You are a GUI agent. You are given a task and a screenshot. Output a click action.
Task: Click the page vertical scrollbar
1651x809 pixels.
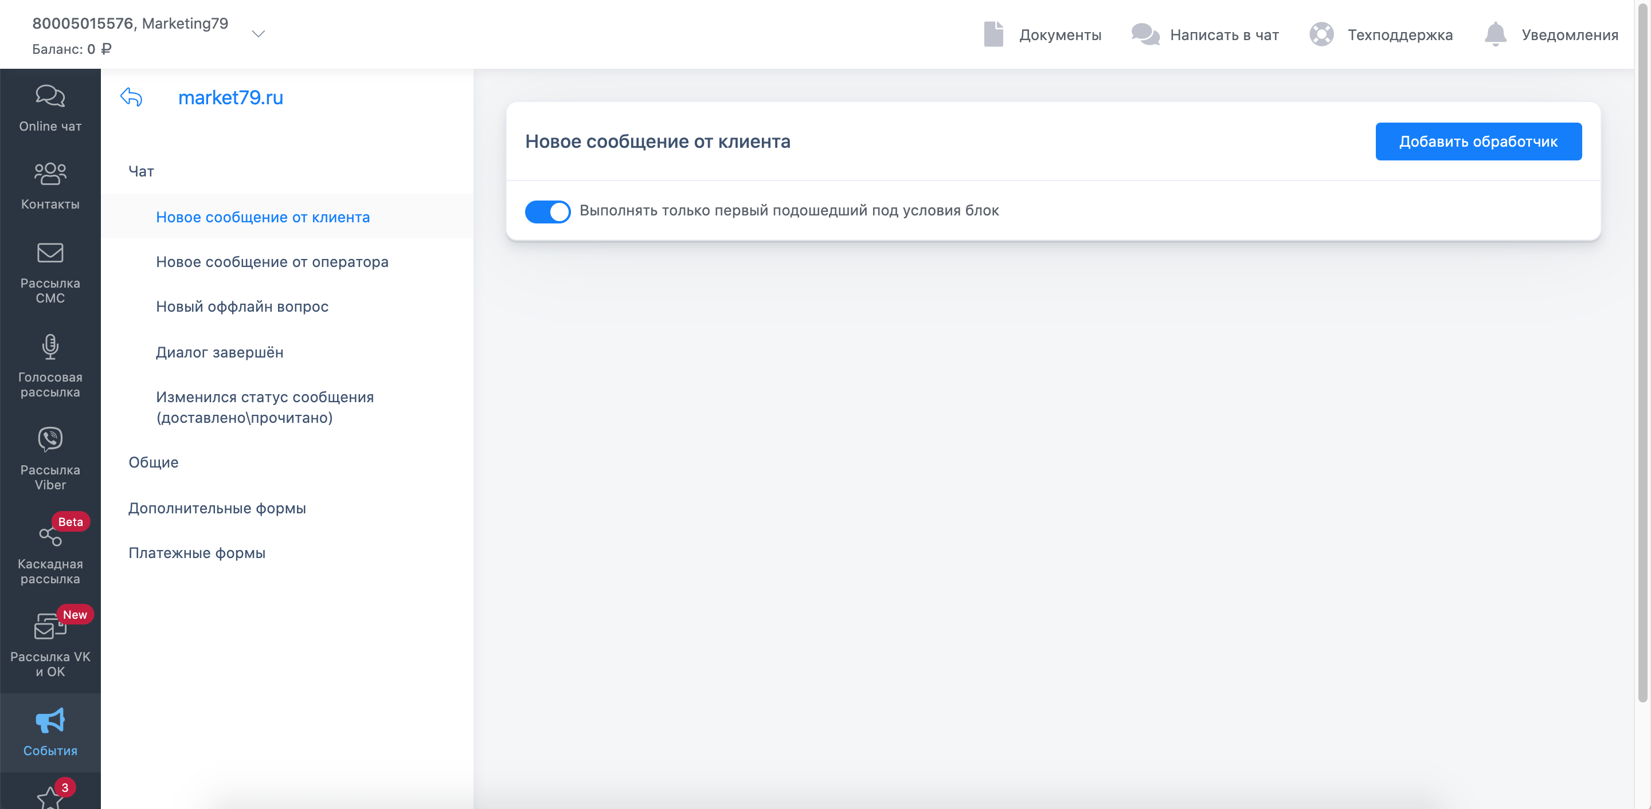[1642, 351]
